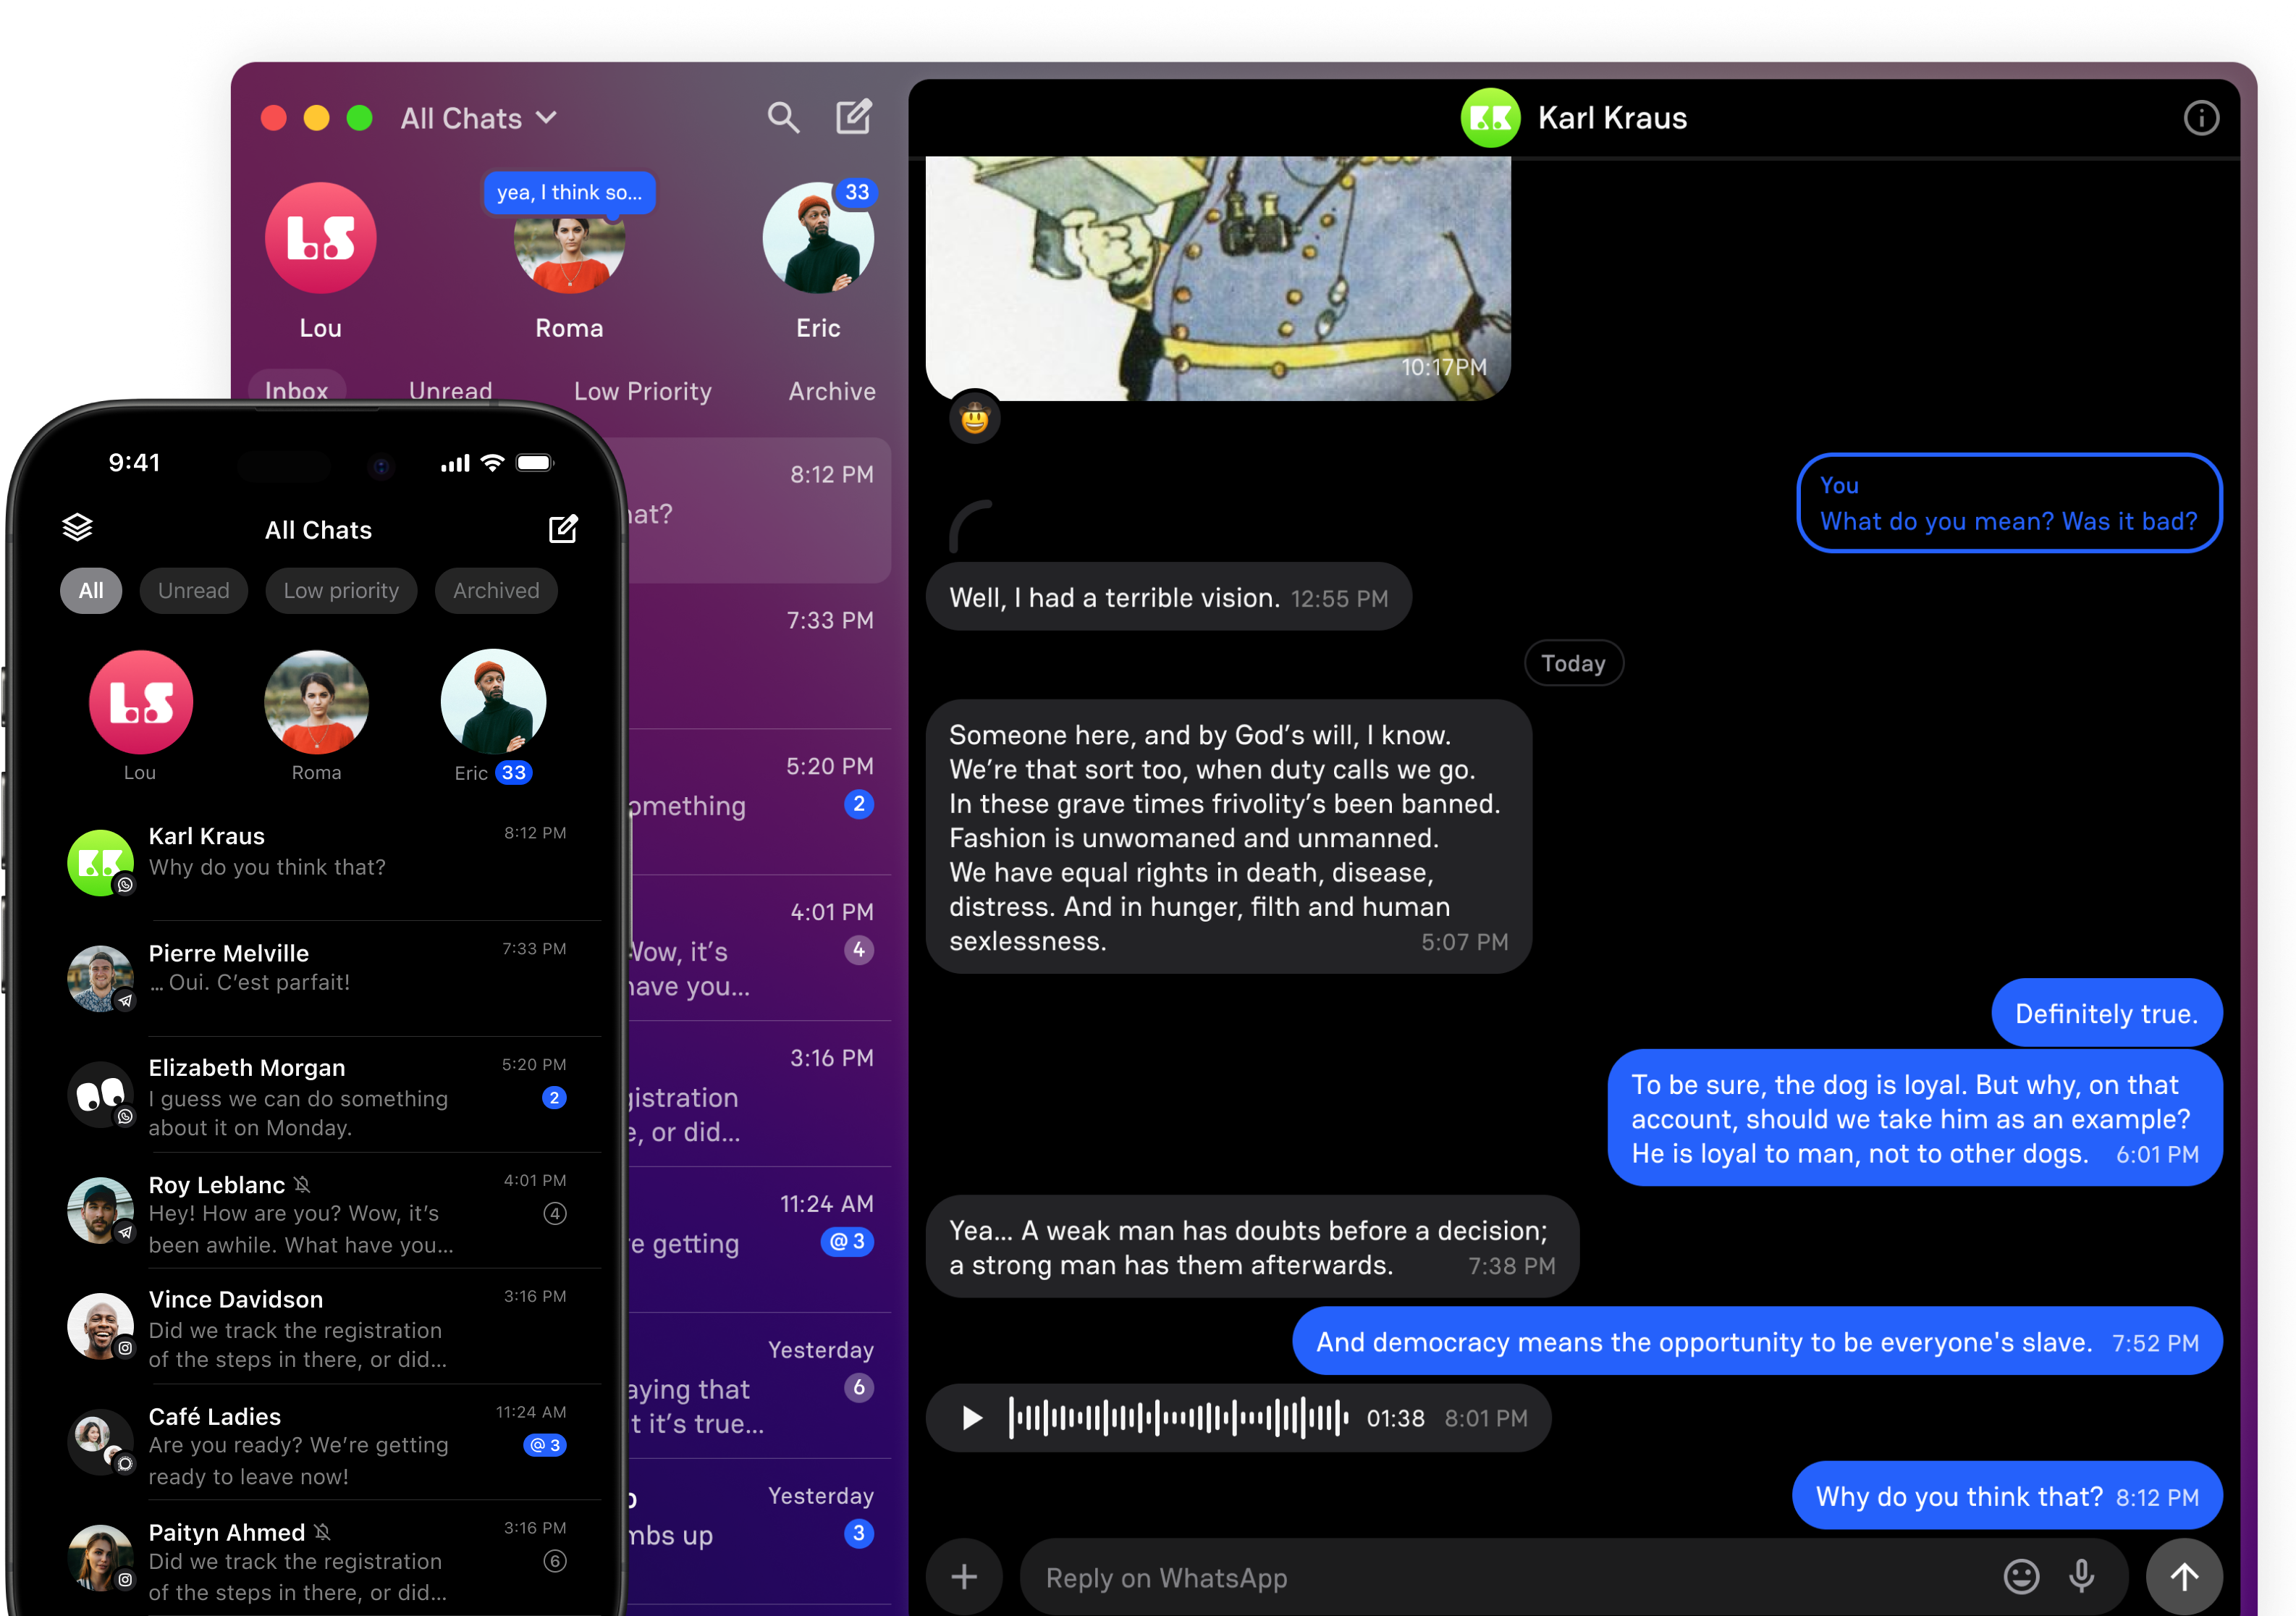Click the Today date separator pill
The height and width of the screenshot is (1616, 2296).
click(x=1573, y=663)
